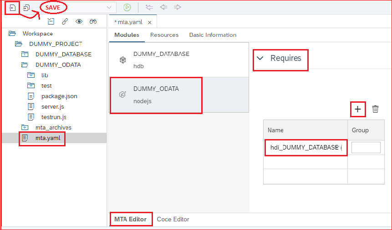The height and width of the screenshot is (230, 392).
Task: Click the mta_archives folder icon
Action: pyautogui.click(x=25, y=128)
